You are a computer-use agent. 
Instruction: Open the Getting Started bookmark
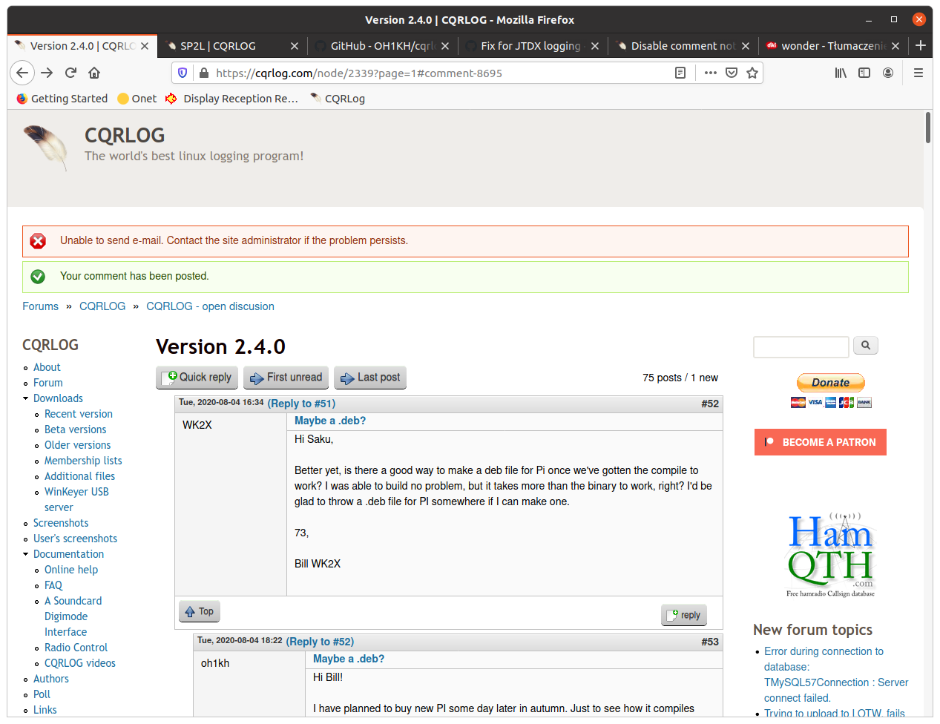pyautogui.click(x=62, y=99)
